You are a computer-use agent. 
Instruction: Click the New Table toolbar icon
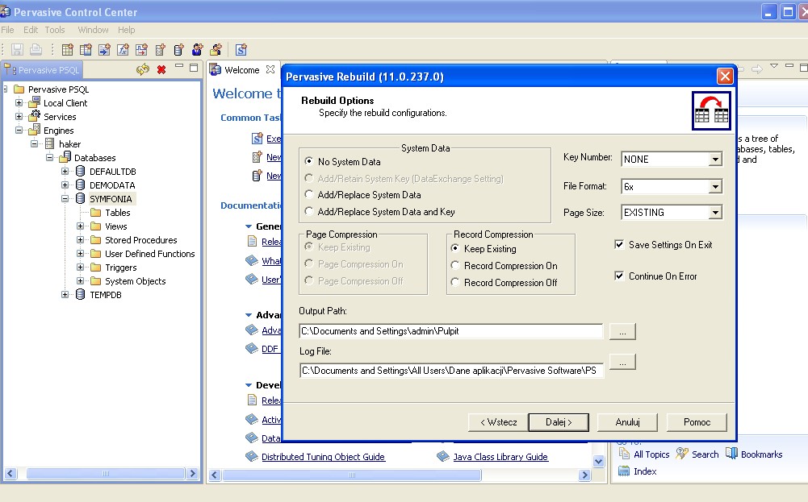point(68,49)
